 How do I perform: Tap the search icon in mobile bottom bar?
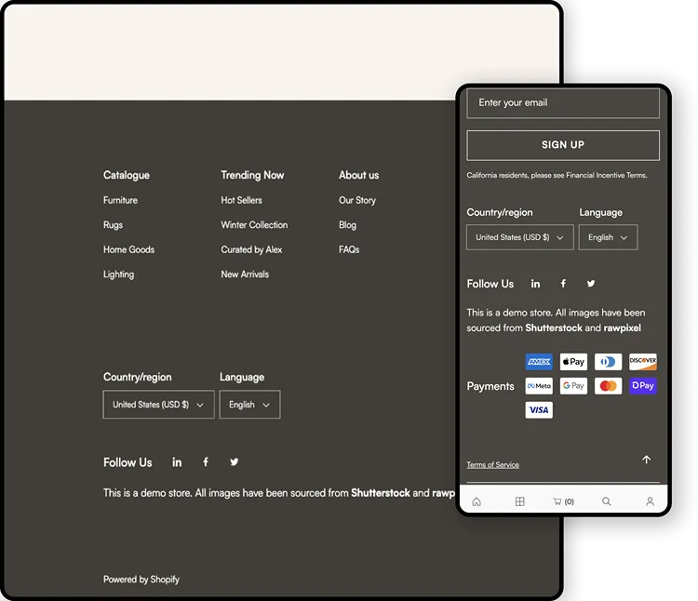[606, 501]
